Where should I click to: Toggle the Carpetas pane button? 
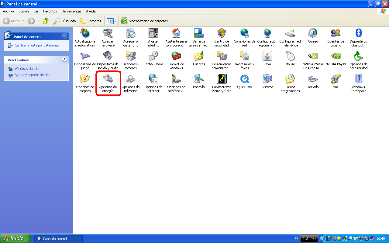90,21
